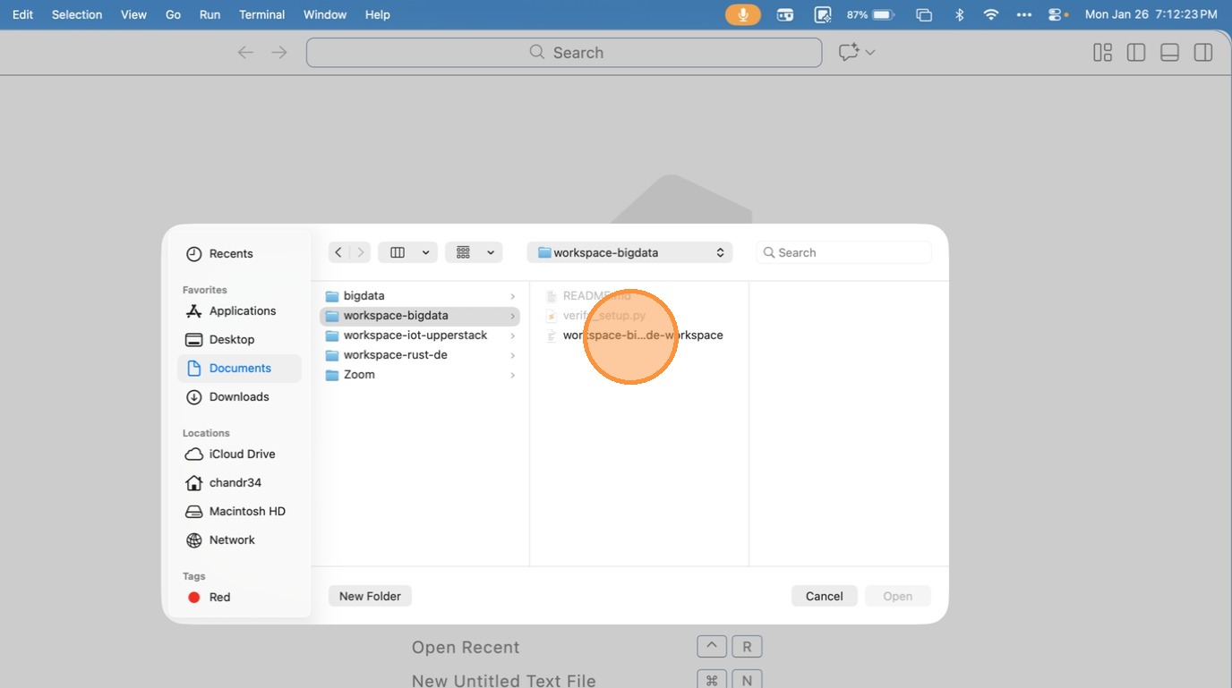Open the Wi-Fi status menu
The image size is (1232, 688).
[x=991, y=14]
